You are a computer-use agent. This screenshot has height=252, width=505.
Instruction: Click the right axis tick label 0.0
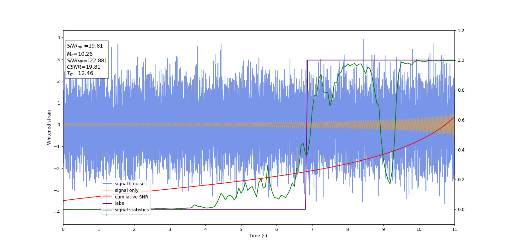[461, 209]
